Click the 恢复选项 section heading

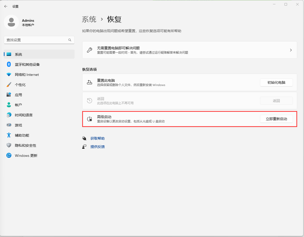click(x=90, y=69)
